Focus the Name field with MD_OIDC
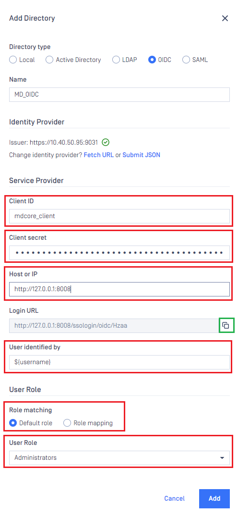Image resolution: width=238 pixels, height=517 pixels. pyautogui.click(x=119, y=95)
